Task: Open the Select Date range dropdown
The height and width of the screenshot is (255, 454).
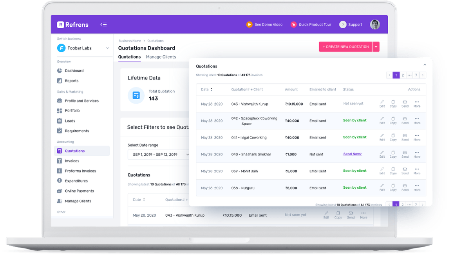Action: click(x=159, y=155)
